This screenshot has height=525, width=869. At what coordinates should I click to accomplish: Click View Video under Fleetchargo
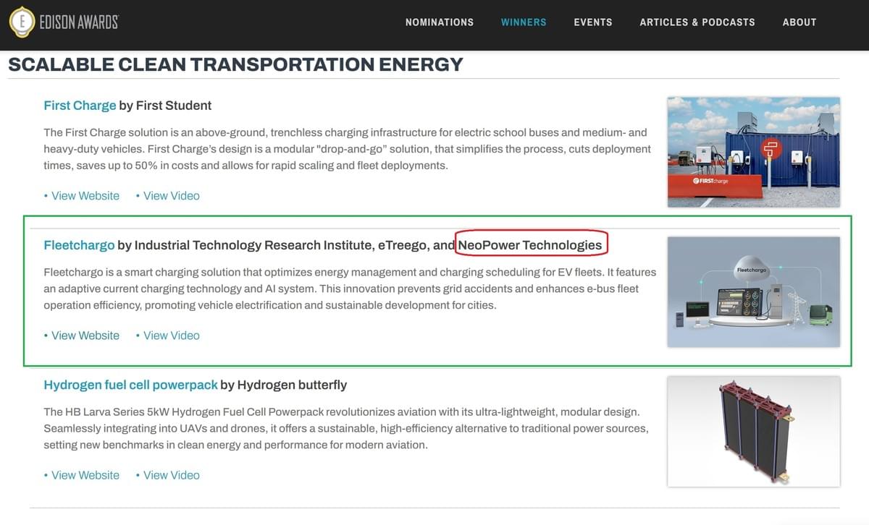coord(171,336)
